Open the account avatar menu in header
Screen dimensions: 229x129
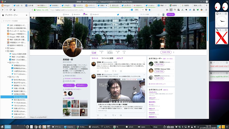click(164, 14)
